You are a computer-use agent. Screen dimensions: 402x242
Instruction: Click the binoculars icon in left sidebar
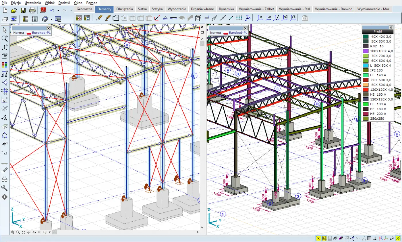coord(5,179)
